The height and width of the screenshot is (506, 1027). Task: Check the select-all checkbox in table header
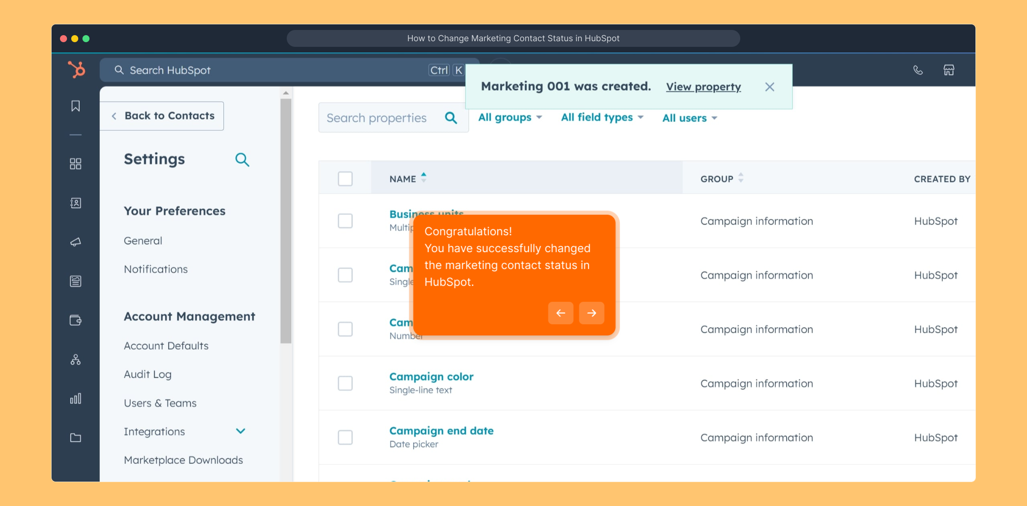pos(345,179)
